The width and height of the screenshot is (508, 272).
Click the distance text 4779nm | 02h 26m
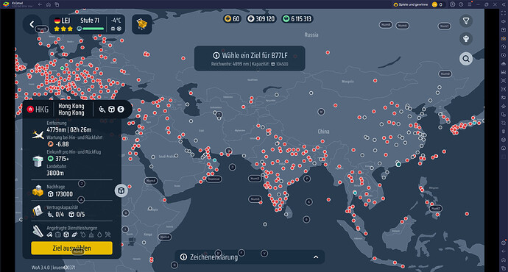click(68, 129)
